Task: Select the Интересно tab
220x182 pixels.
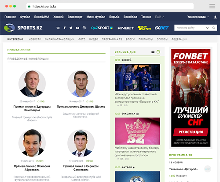Action: 15,39
